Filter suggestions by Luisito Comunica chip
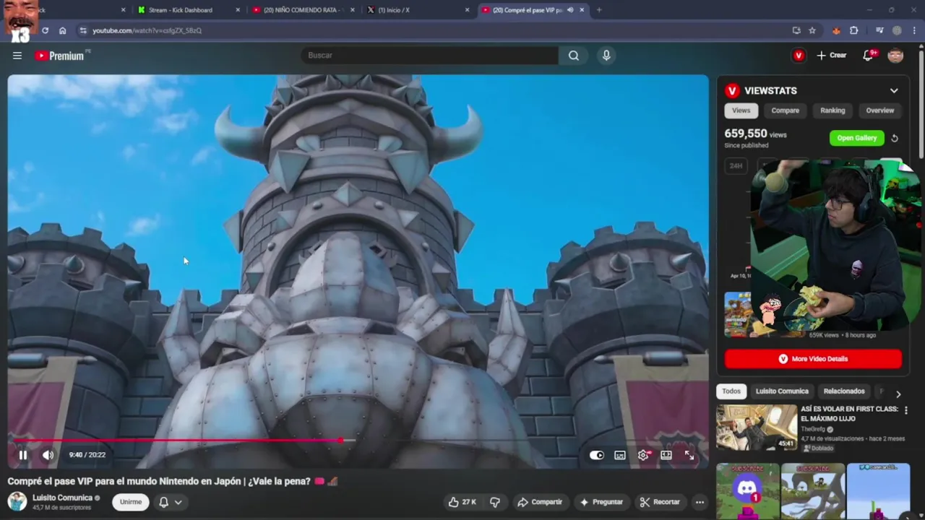Screen dimensions: 925x520 (x=782, y=391)
